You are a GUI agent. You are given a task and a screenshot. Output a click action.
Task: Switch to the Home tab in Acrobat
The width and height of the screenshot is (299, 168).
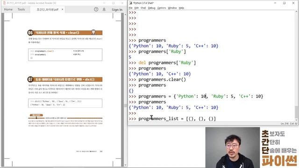[x=8, y=9]
